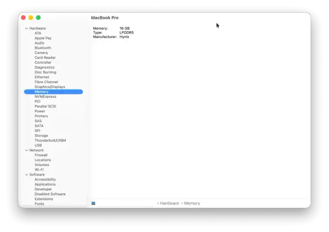The width and height of the screenshot is (329, 232).
Task: Open the Parallel SCSI entry
Action: pos(46,106)
